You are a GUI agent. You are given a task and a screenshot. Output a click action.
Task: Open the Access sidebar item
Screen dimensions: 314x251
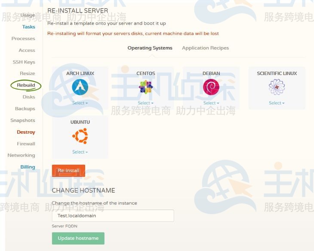[x=27, y=50]
